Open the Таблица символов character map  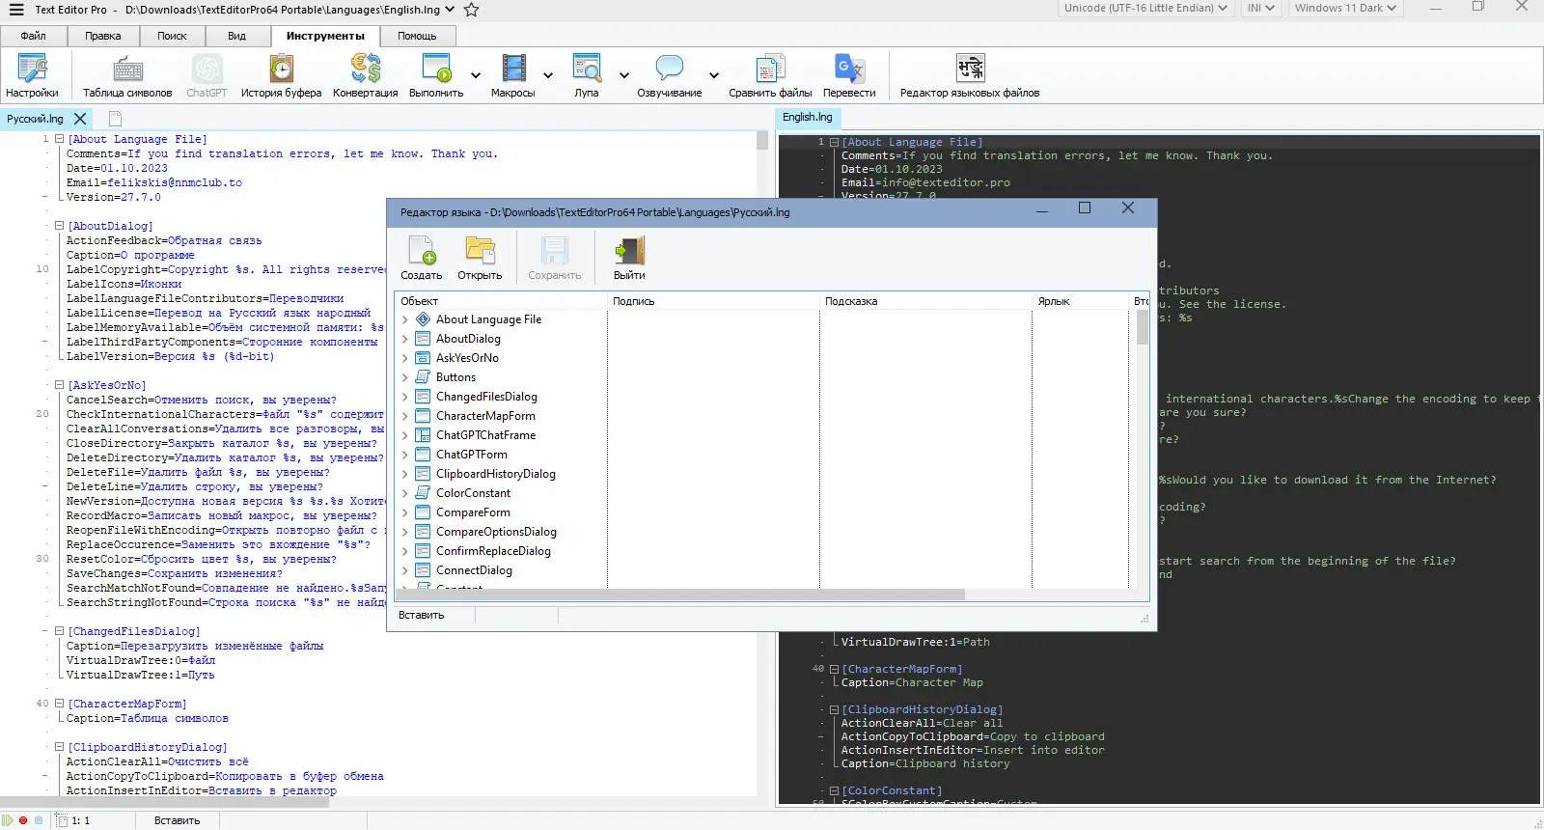tap(127, 76)
